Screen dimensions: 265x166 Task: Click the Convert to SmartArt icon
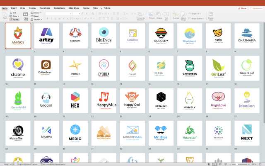coord(140,14)
